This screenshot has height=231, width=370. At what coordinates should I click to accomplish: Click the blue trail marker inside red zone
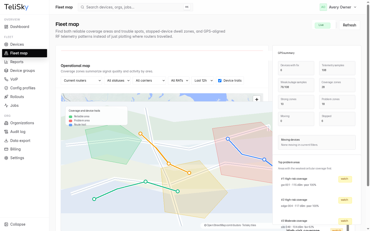pyautogui.click(x=228, y=139)
